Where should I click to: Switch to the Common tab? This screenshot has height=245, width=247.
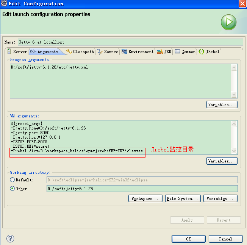(185, 51)
